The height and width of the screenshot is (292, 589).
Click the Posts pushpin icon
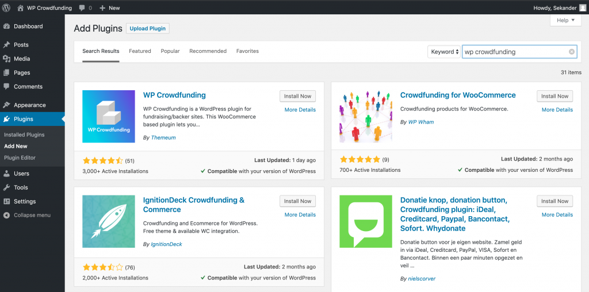click(x=6, y=45)
